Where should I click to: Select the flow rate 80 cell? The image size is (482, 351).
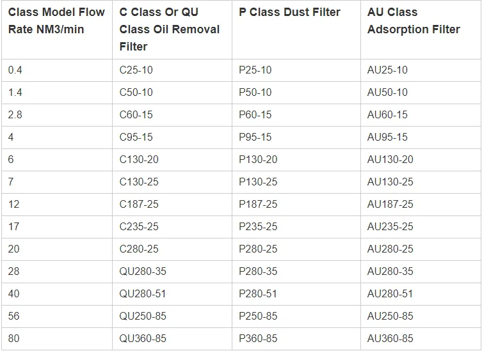point(57,339)
